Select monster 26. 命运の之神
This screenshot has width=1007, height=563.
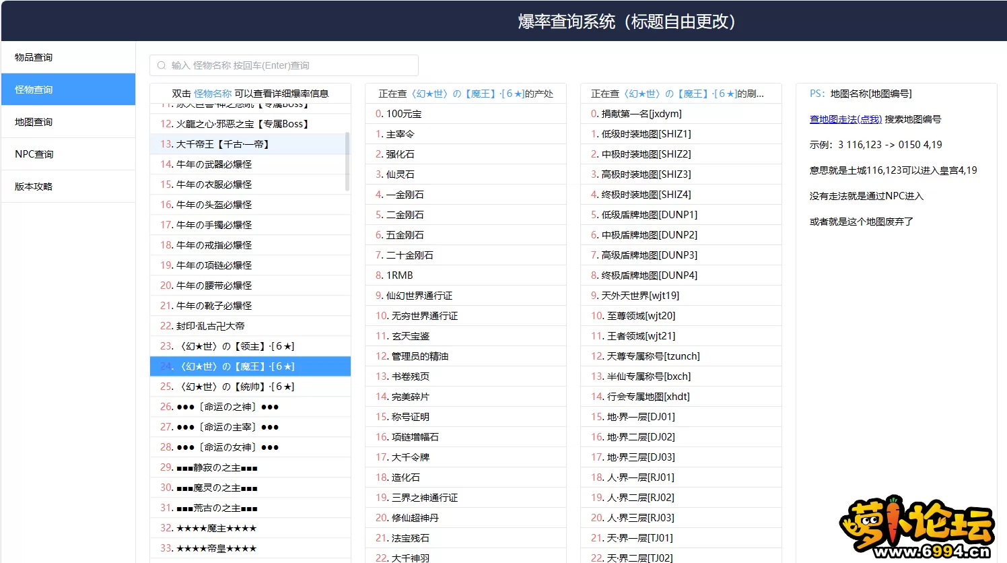click(x=250, y=407)
